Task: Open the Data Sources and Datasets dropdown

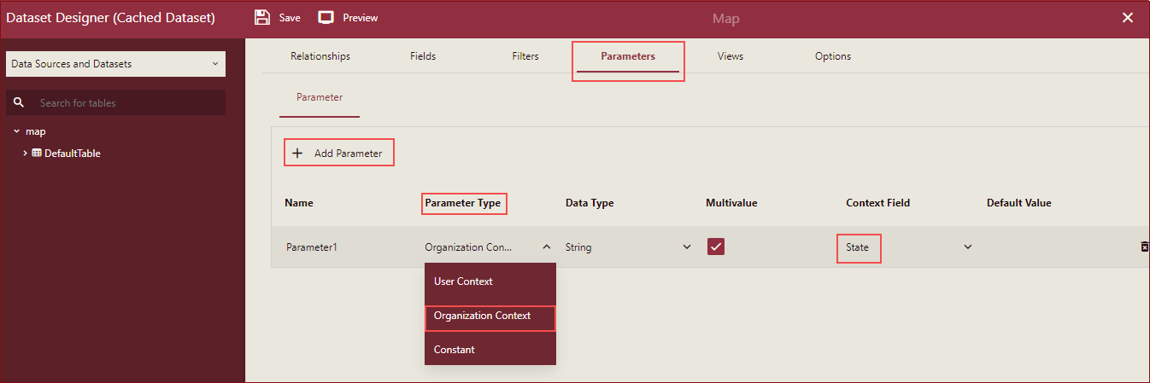Action: pos(115,64)
